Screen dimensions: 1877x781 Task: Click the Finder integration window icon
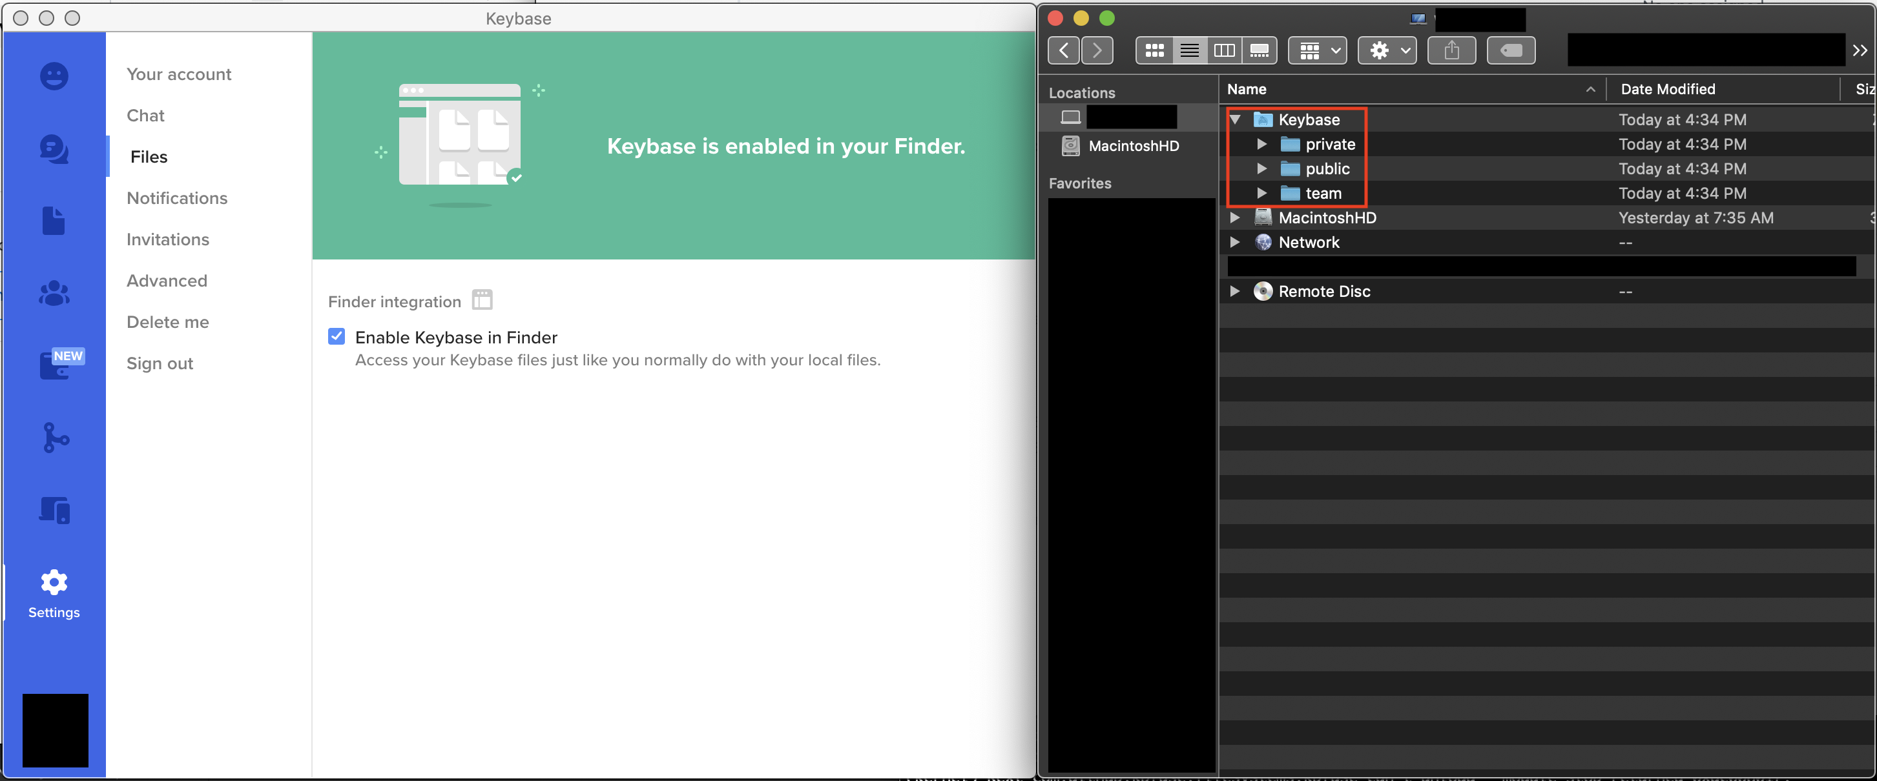point(482,300)
